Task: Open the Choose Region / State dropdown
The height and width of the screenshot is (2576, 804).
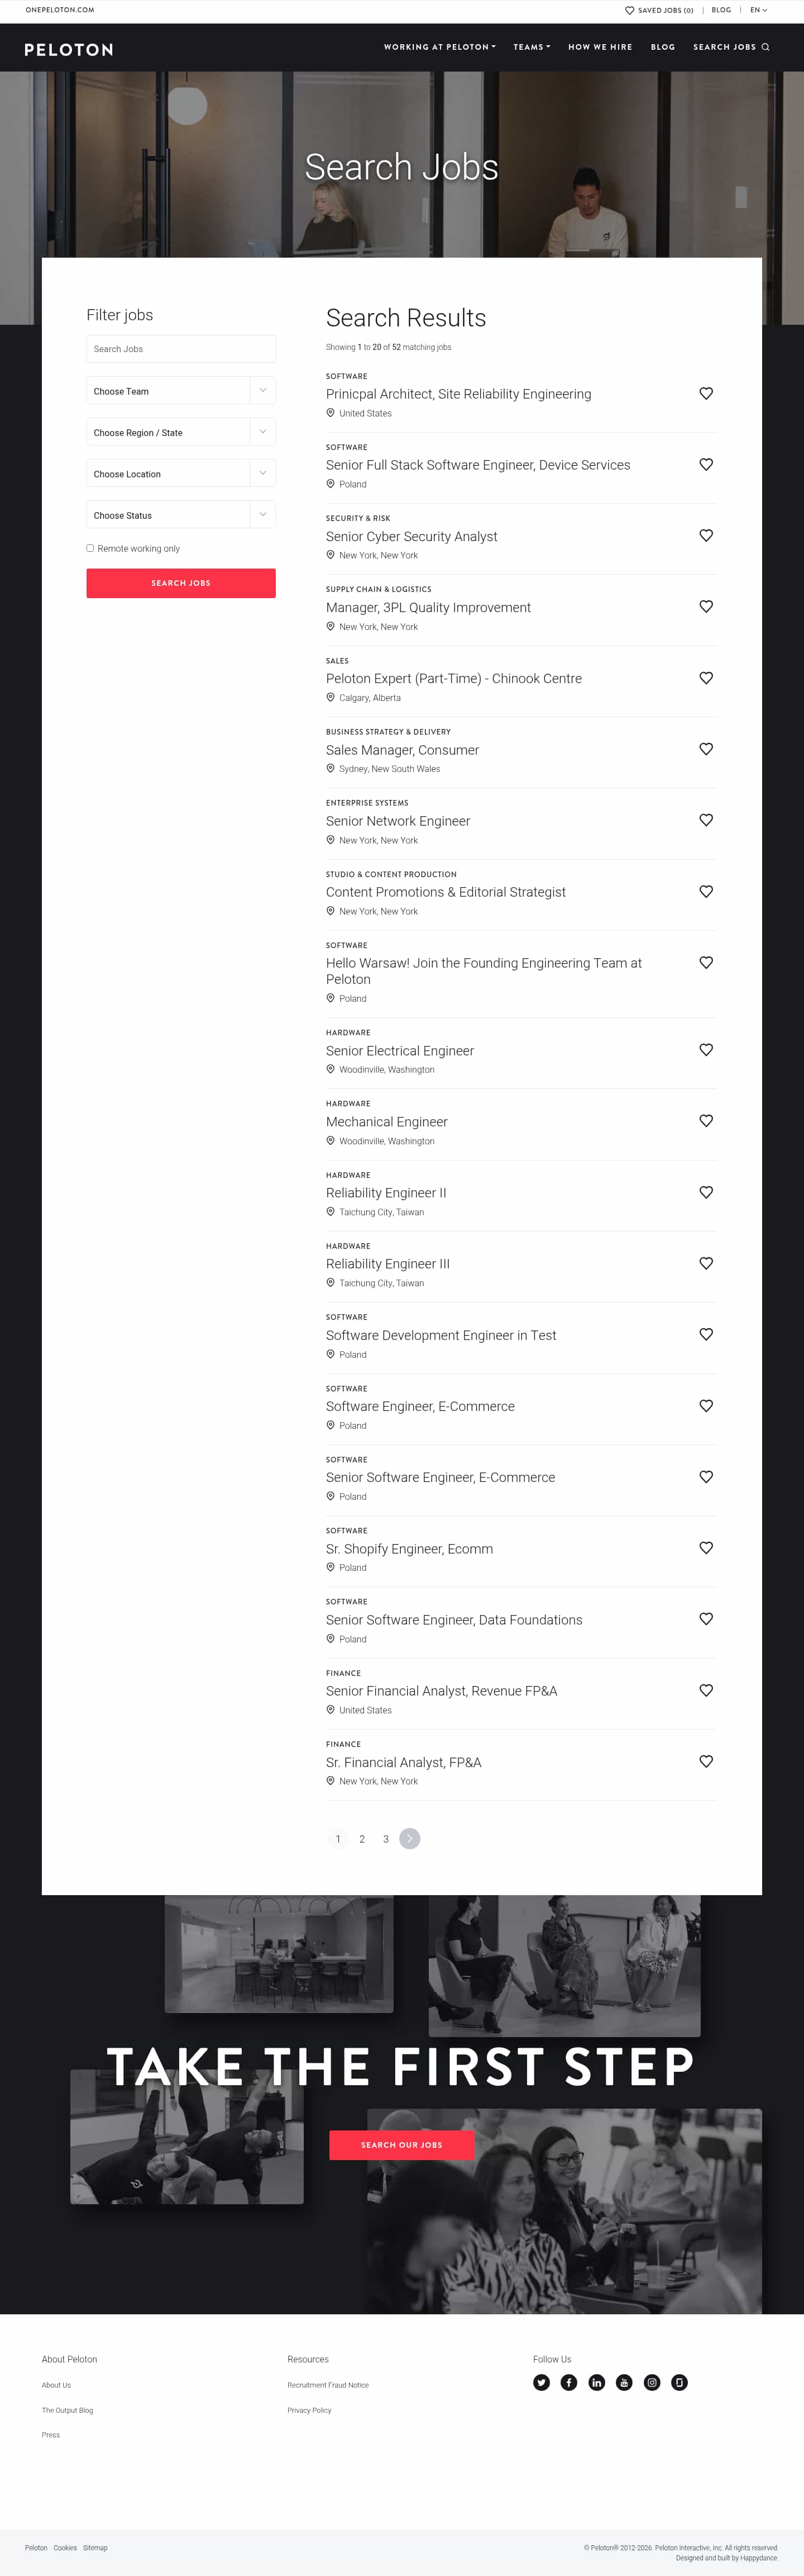Action: point(181,432)
